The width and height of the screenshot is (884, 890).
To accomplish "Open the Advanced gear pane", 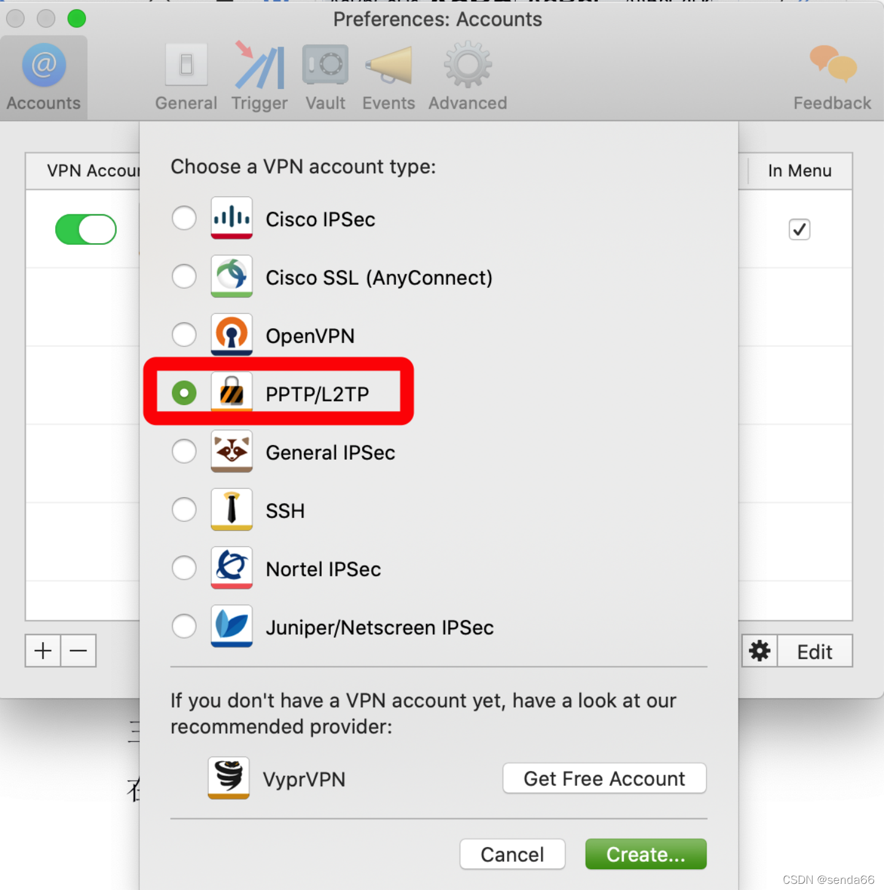I will pos(468,76).
